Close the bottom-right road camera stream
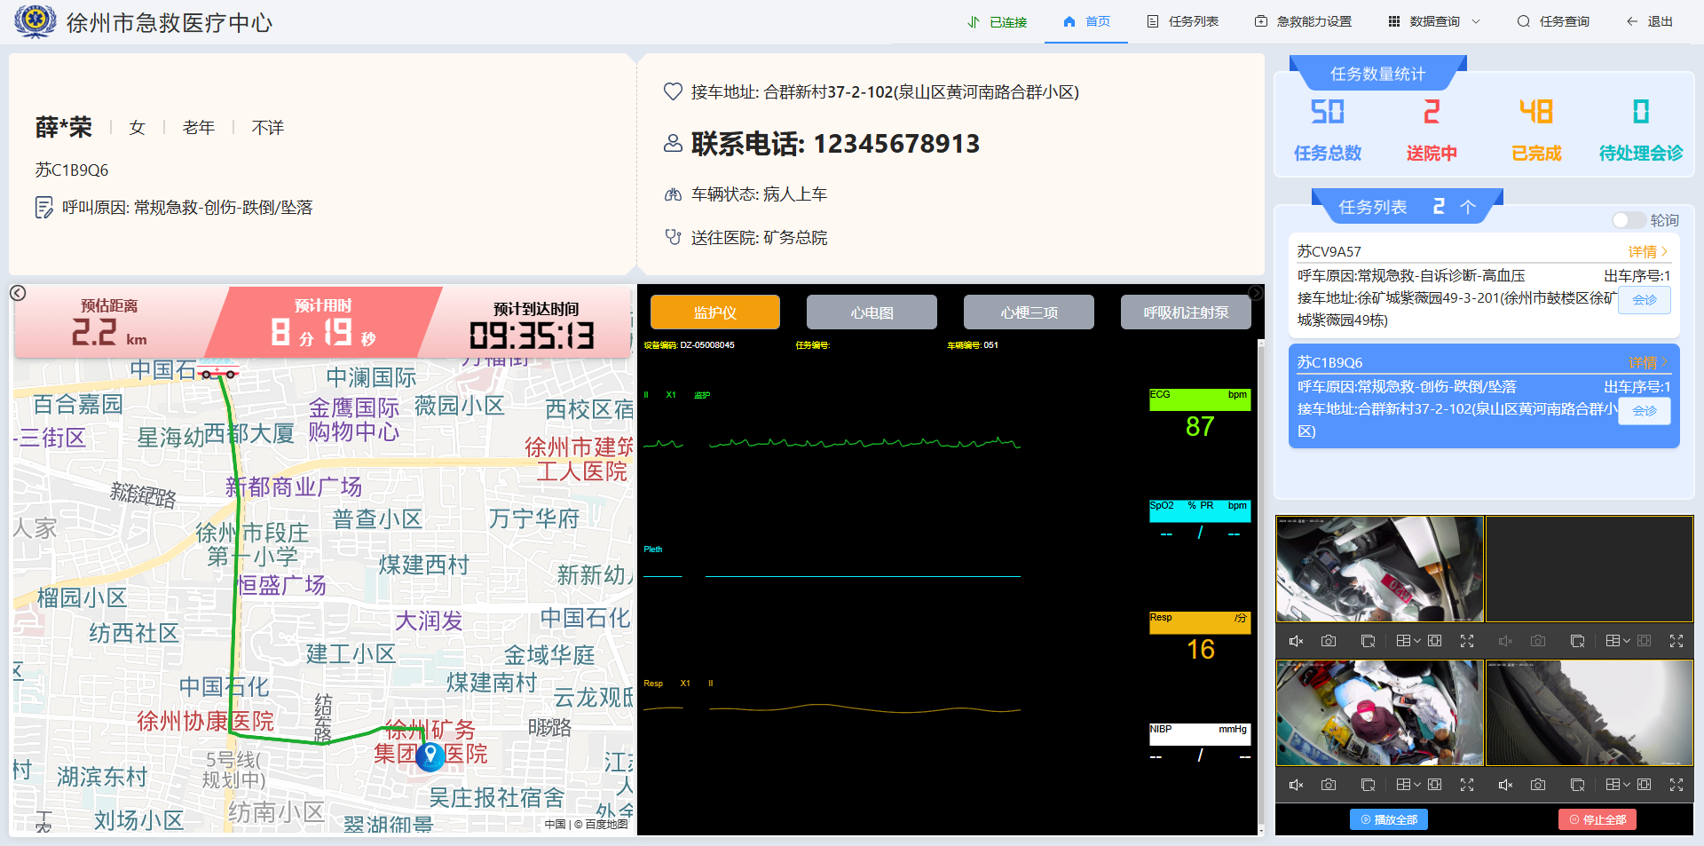The height and width of the screenshot is (846, 1704). coord(1577,785)
